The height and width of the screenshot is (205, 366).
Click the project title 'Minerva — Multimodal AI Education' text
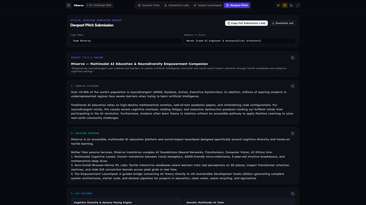coord(139,64)
